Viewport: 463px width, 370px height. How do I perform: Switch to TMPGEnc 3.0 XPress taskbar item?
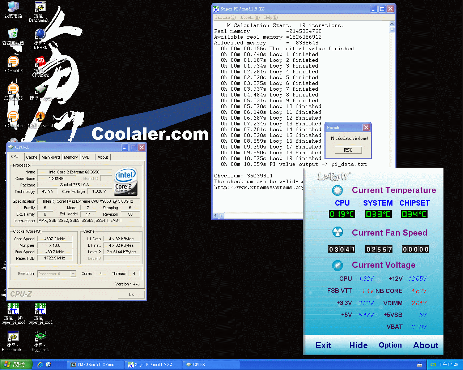[95, 365]
